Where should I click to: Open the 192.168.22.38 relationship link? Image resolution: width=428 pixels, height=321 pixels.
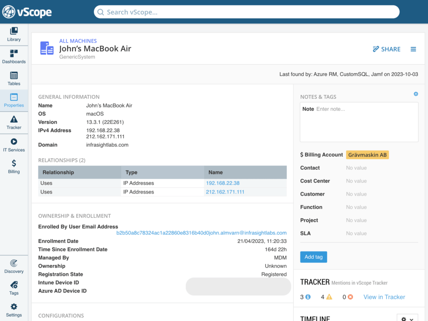pyautogui.click(x=223, y=183)
